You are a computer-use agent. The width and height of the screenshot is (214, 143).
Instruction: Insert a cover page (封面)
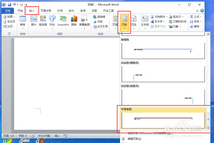[9, 17]
